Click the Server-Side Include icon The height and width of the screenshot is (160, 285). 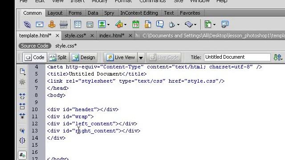[x=148, y=24]
